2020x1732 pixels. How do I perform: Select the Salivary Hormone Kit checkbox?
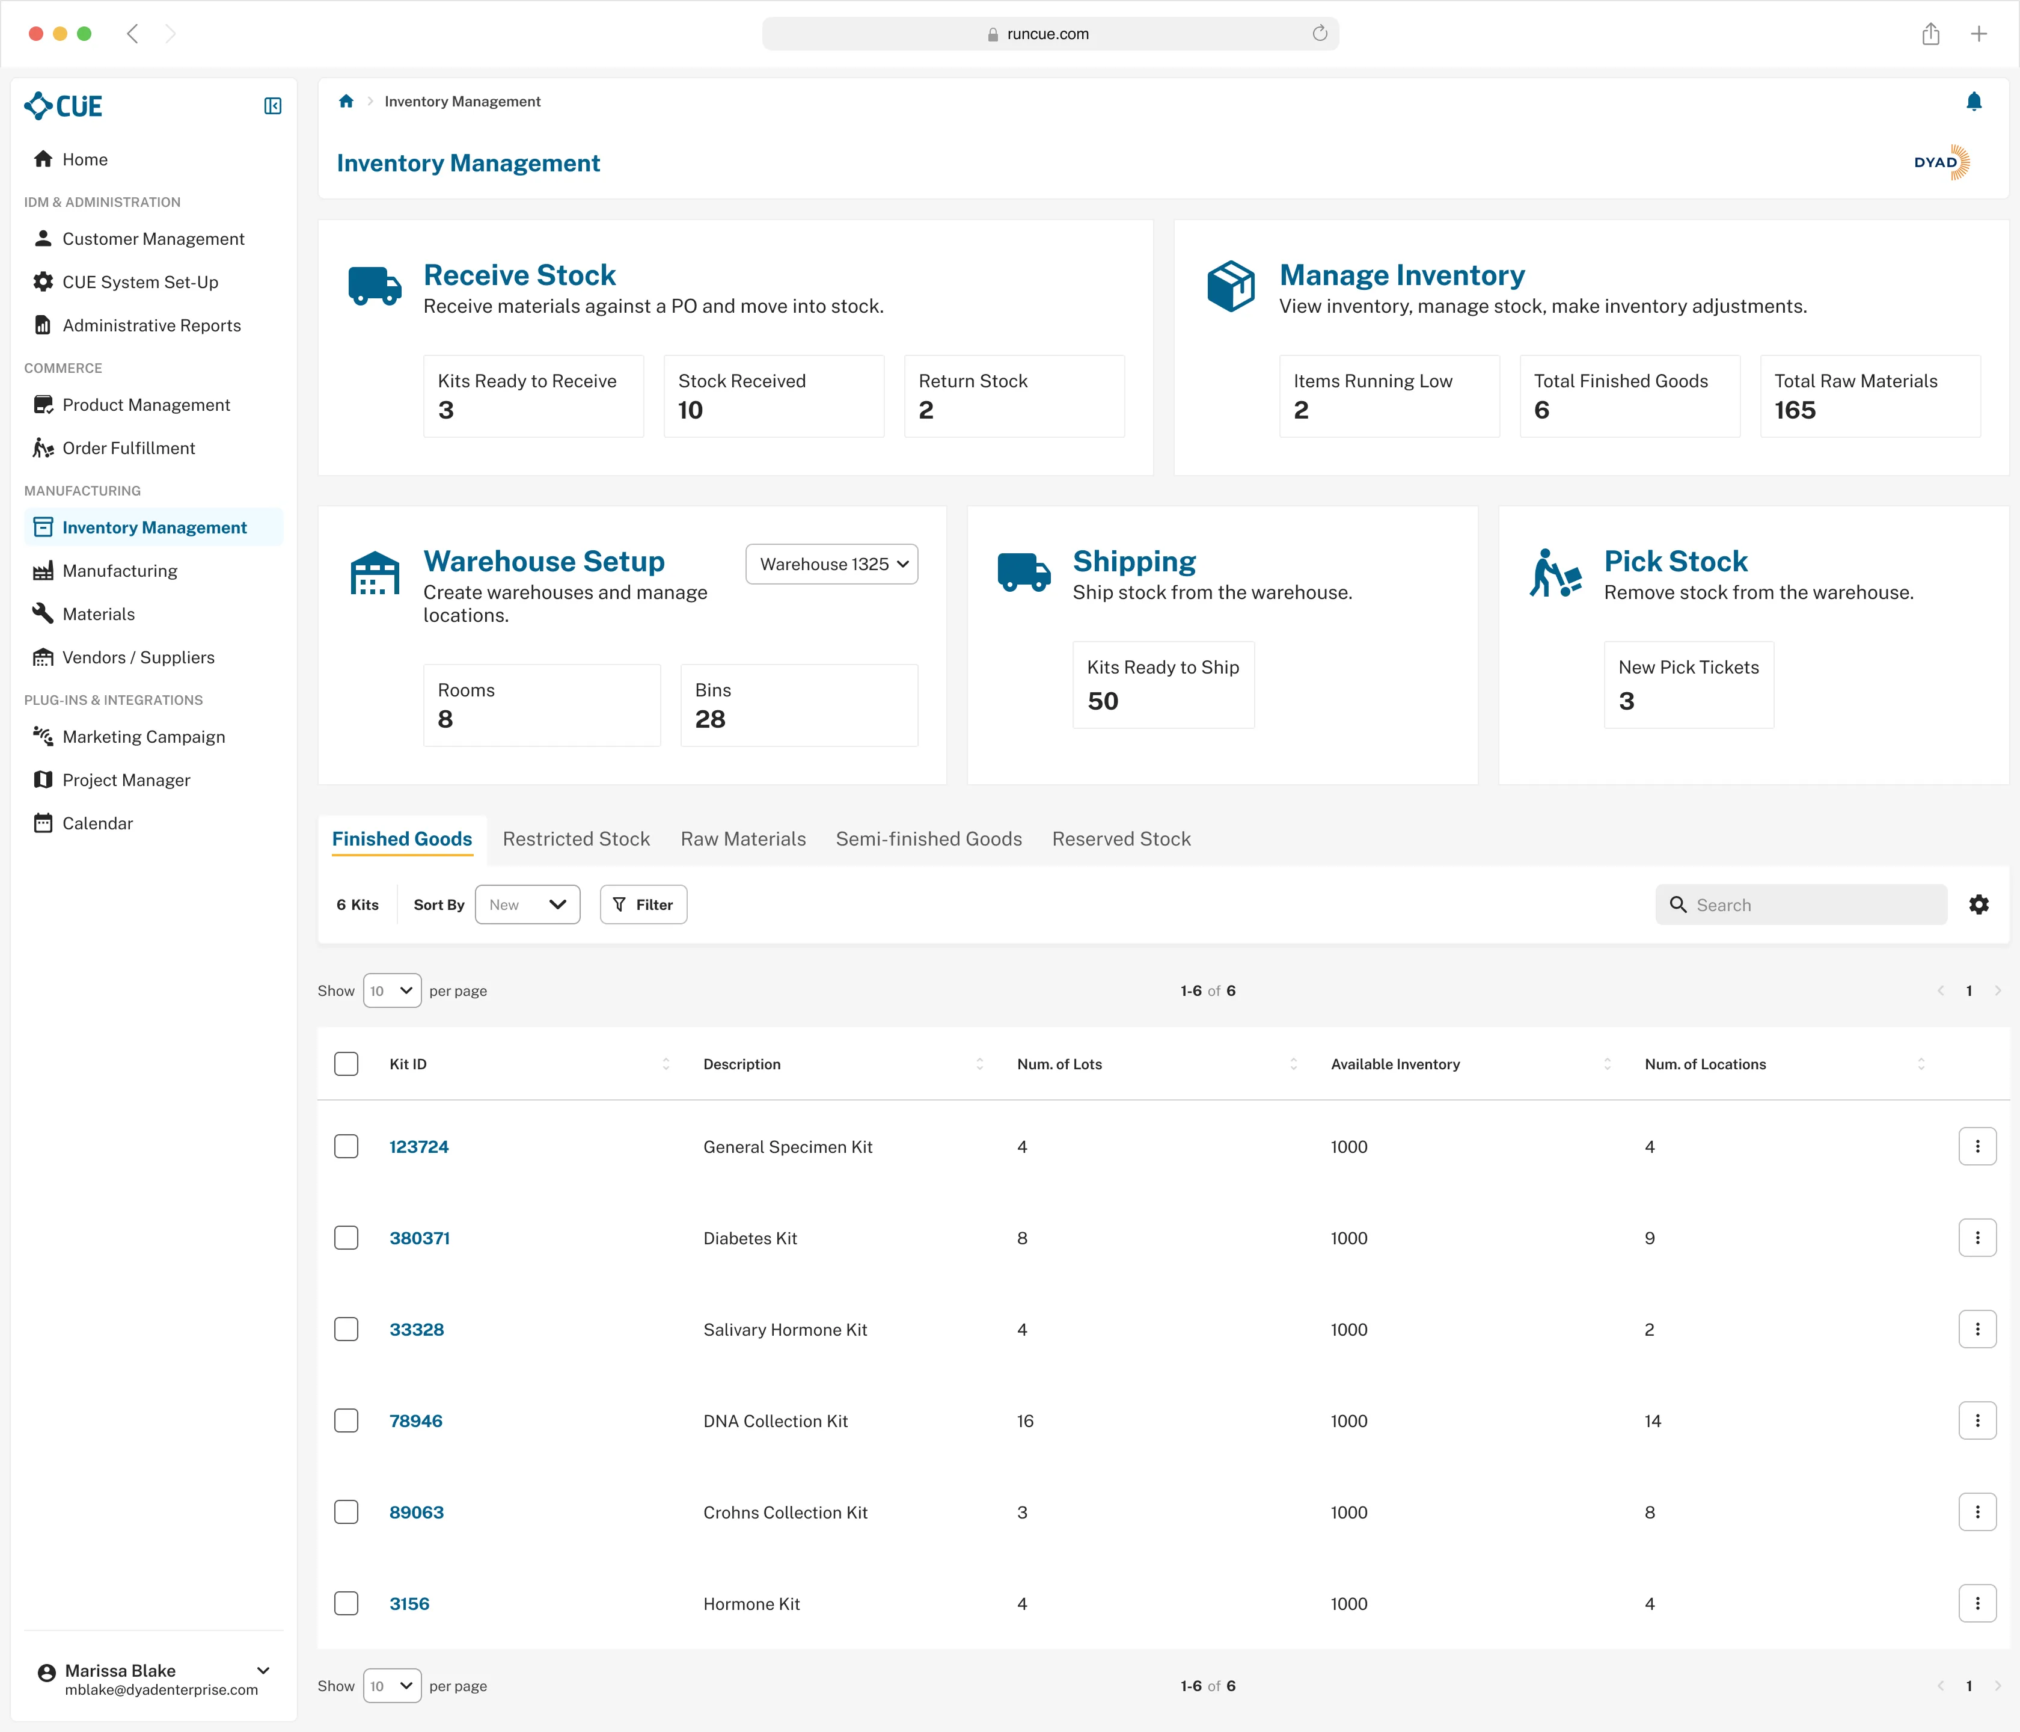(x=346, y=1329)
